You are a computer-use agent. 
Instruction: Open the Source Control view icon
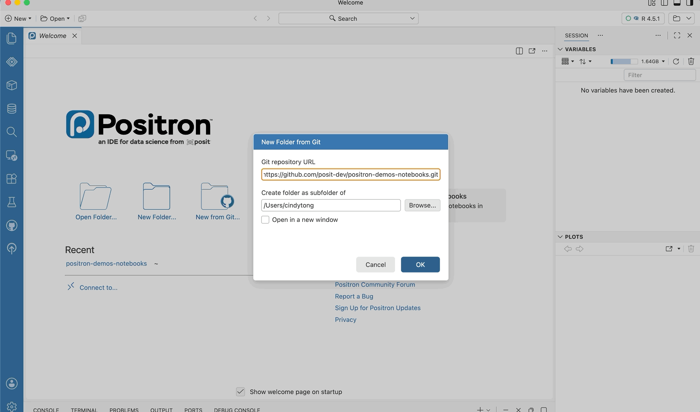pyautogui.click(x=12, y=62)
